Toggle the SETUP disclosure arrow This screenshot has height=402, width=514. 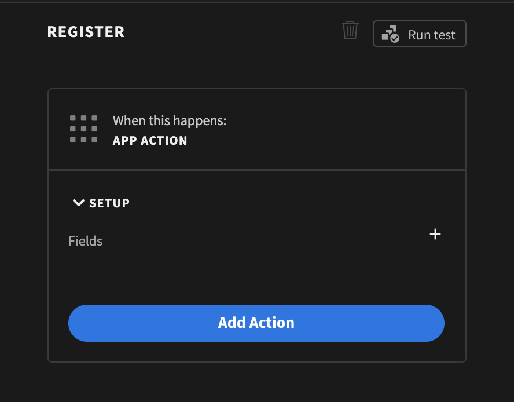pyautogui.click(x=78, y=203)
